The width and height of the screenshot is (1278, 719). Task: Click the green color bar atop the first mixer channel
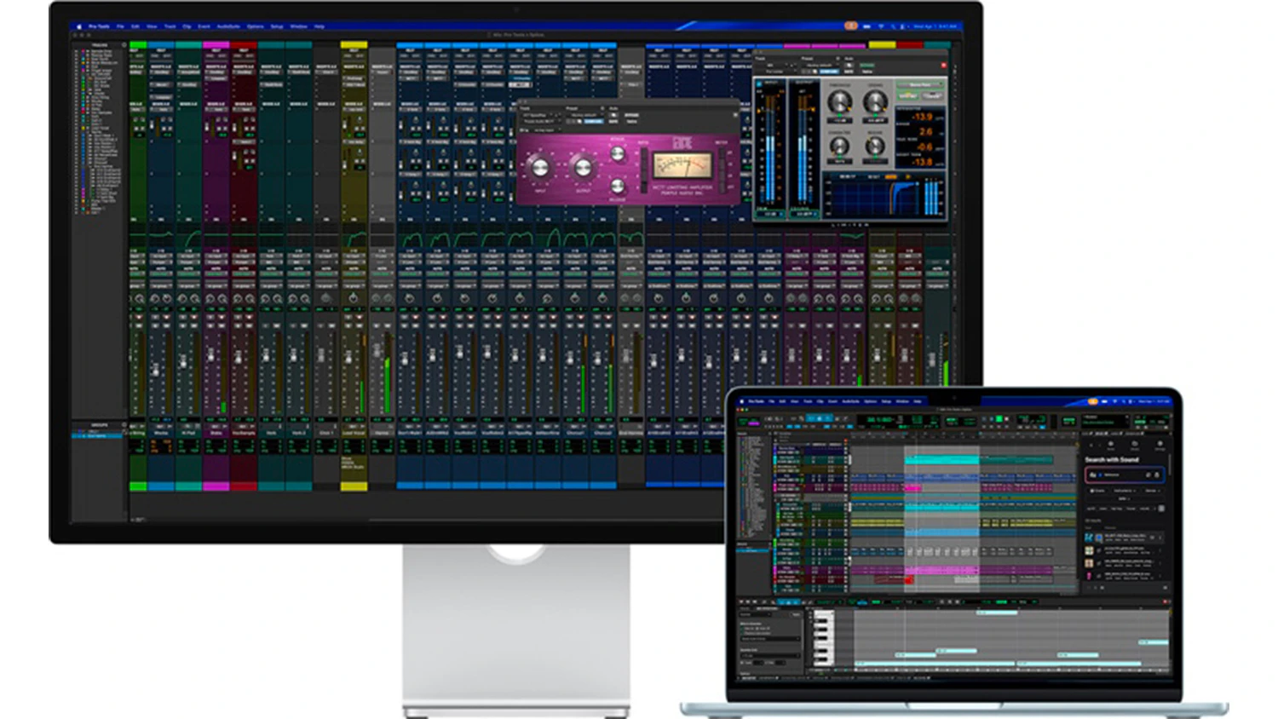137,44
